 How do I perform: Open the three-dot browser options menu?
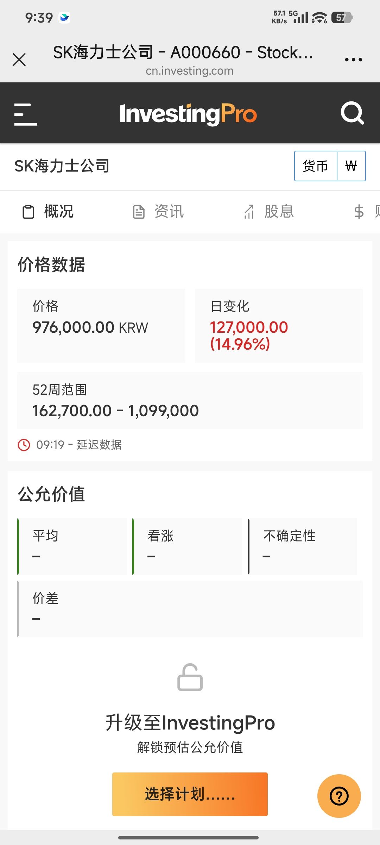coord(353,60)
